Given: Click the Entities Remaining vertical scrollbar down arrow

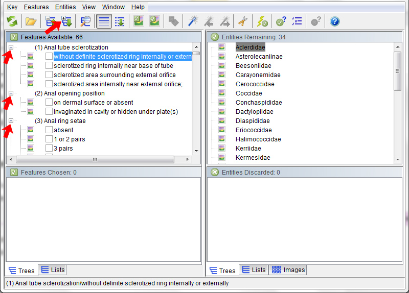Looking at the screenshot, I should (398, 159).
